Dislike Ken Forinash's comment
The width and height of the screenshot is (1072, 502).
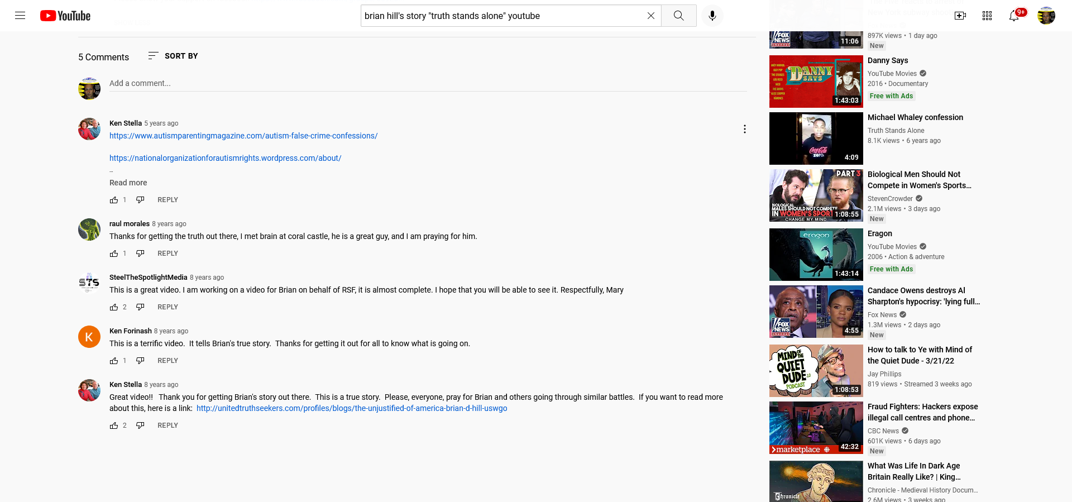click(x=140, y=361)
